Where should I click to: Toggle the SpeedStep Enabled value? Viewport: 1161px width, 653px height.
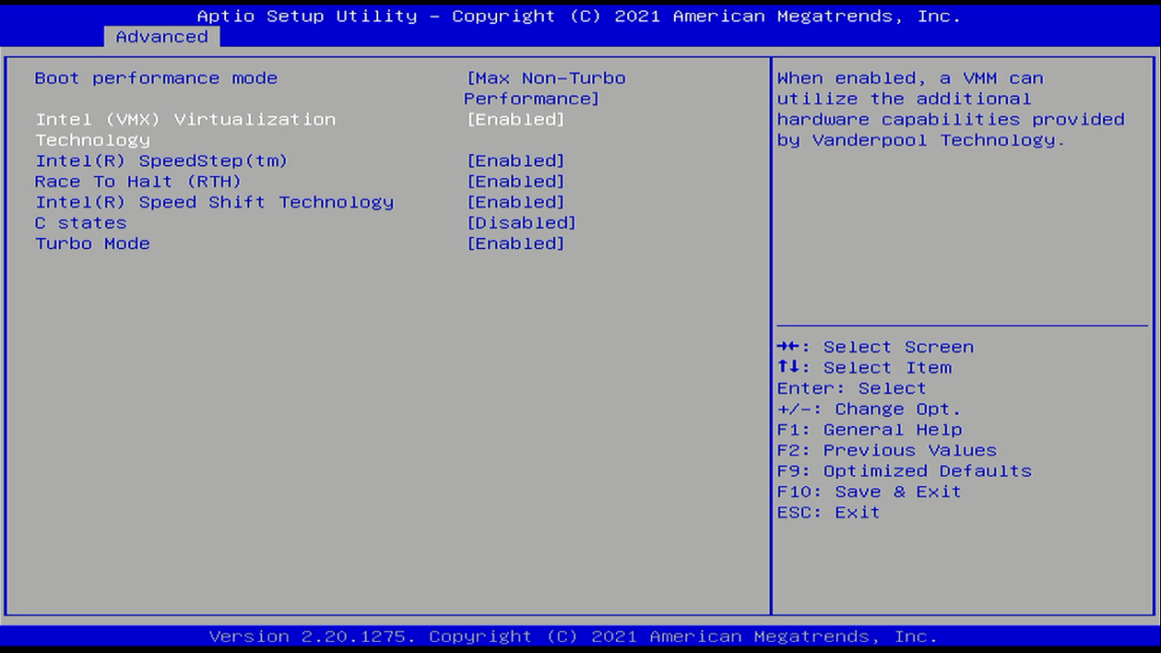pyautogui.click(x=515, y=161)
